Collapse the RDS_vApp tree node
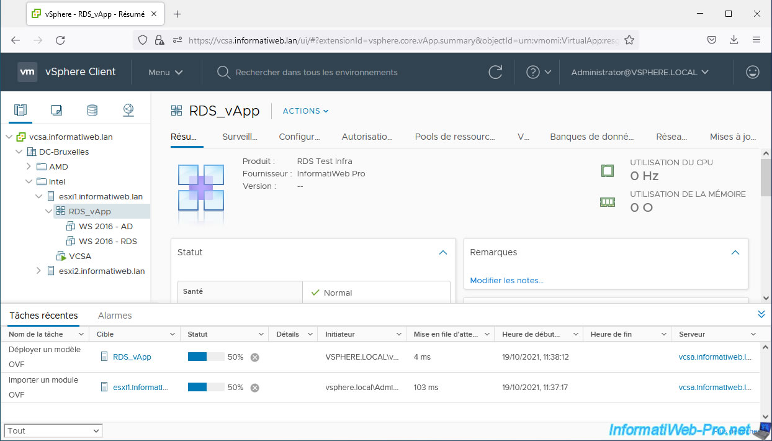Viewport: 772px width, 441px height. (x=48, y=211)
